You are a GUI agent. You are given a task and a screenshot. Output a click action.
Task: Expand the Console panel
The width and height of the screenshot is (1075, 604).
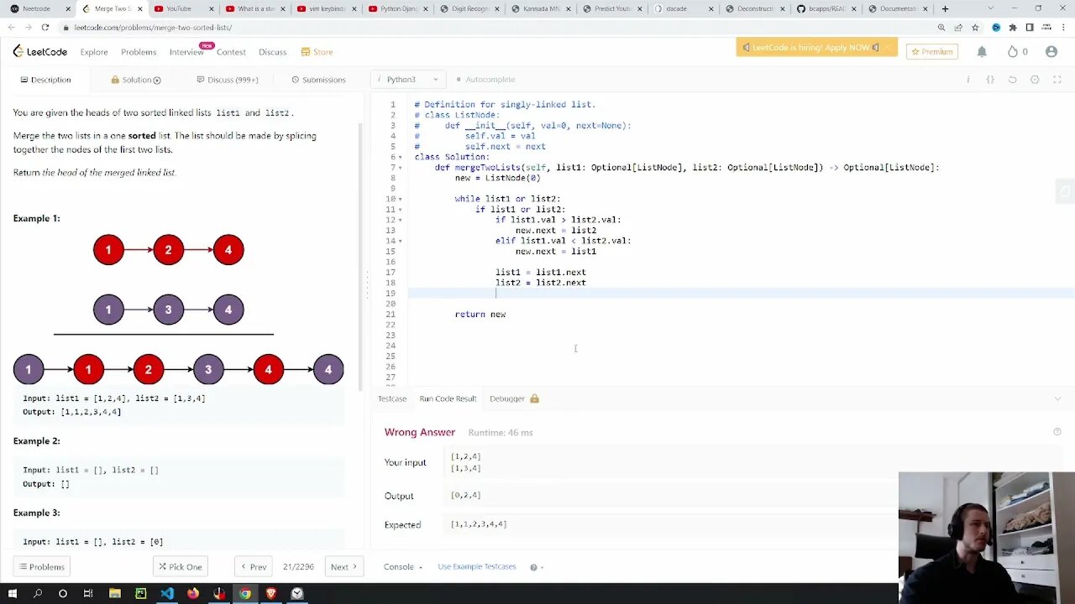tap(403, 567)
